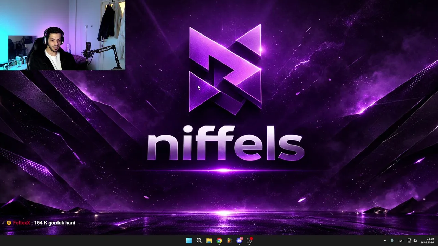Image resolution: width=438 pixels, height=246 pixels.
Task: Expand the hidden system tray icons
Action: 385,241
